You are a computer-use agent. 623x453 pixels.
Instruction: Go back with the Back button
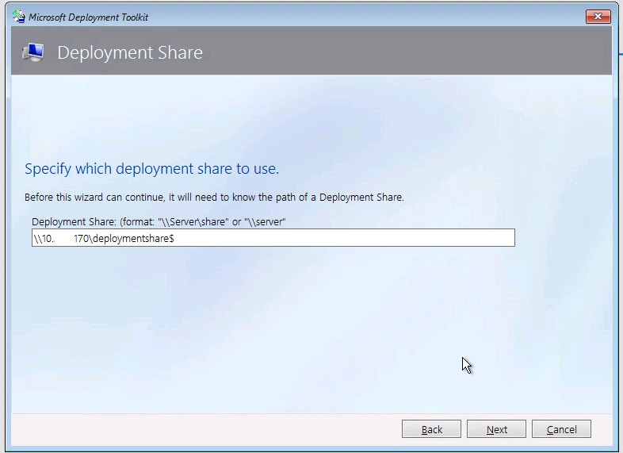coord(431,429)
